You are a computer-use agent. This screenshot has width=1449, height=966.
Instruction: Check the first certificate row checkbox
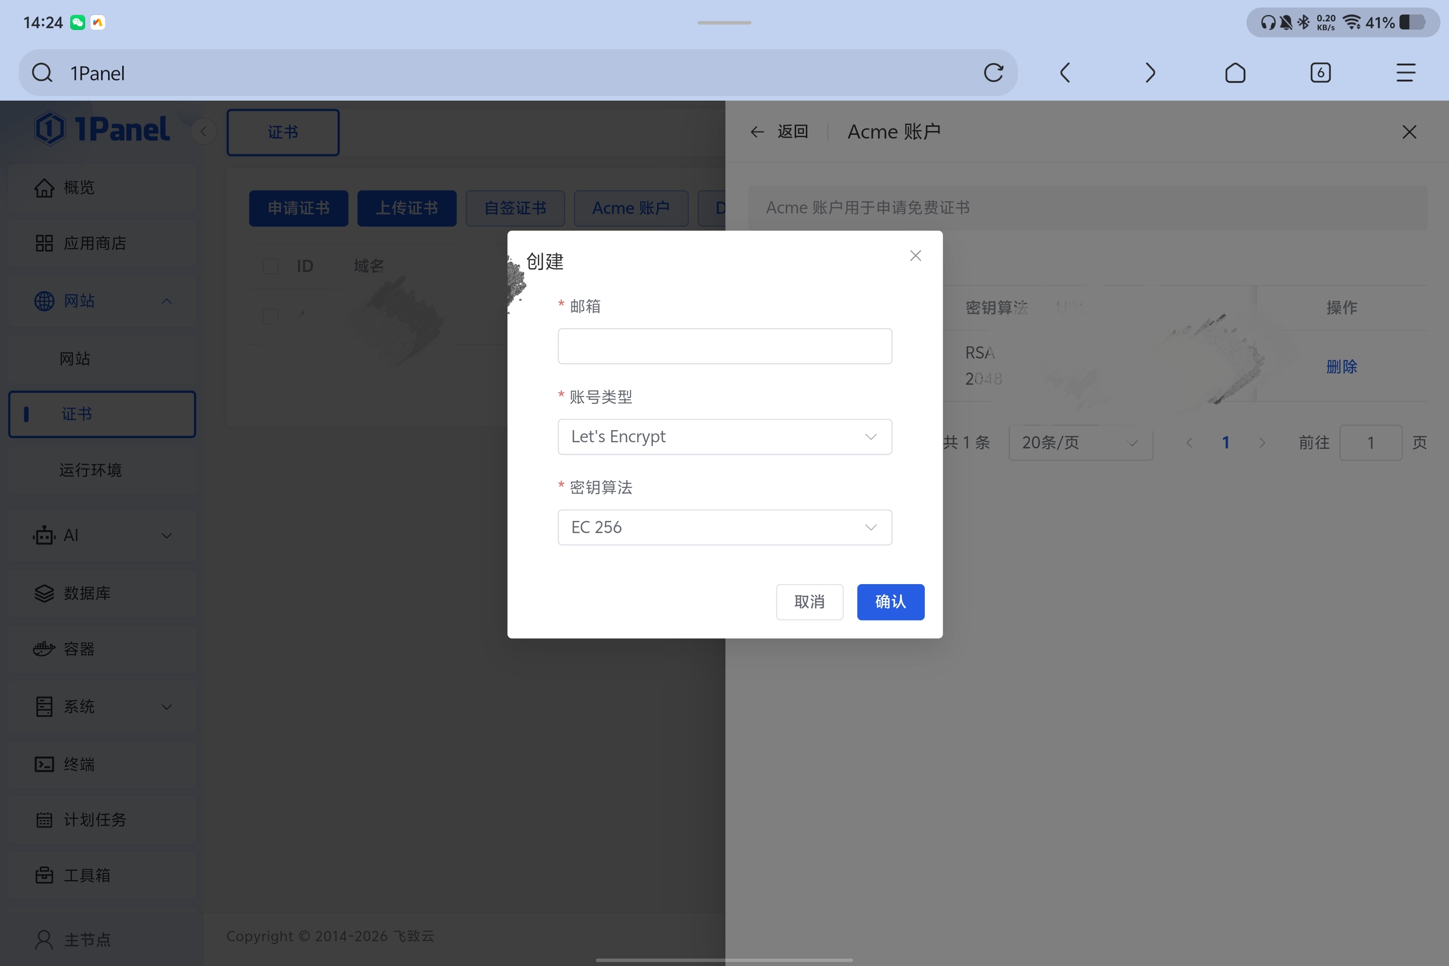point(271,317)
